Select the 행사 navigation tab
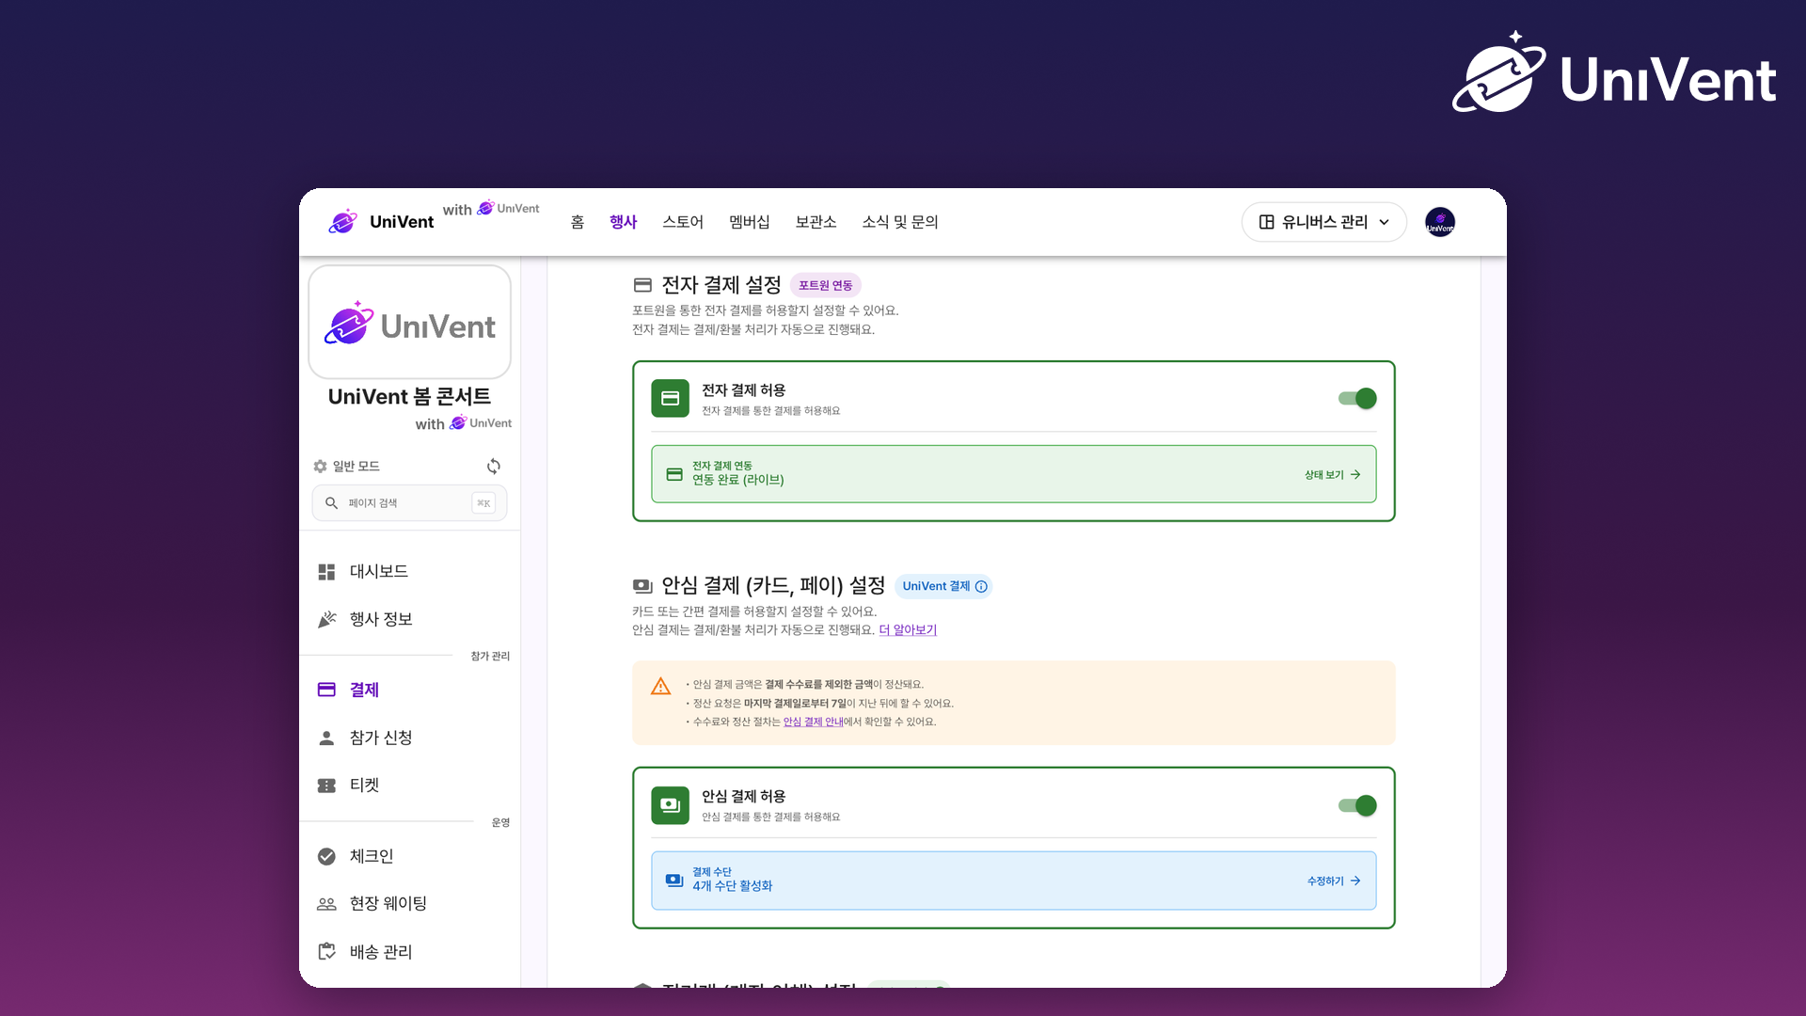 (623, 222)
